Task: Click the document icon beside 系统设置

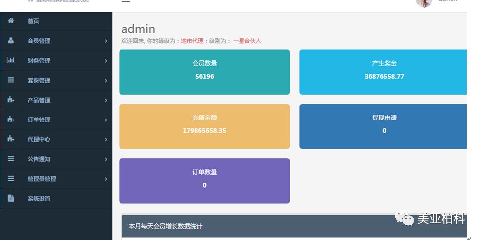Action: point(11,198)
